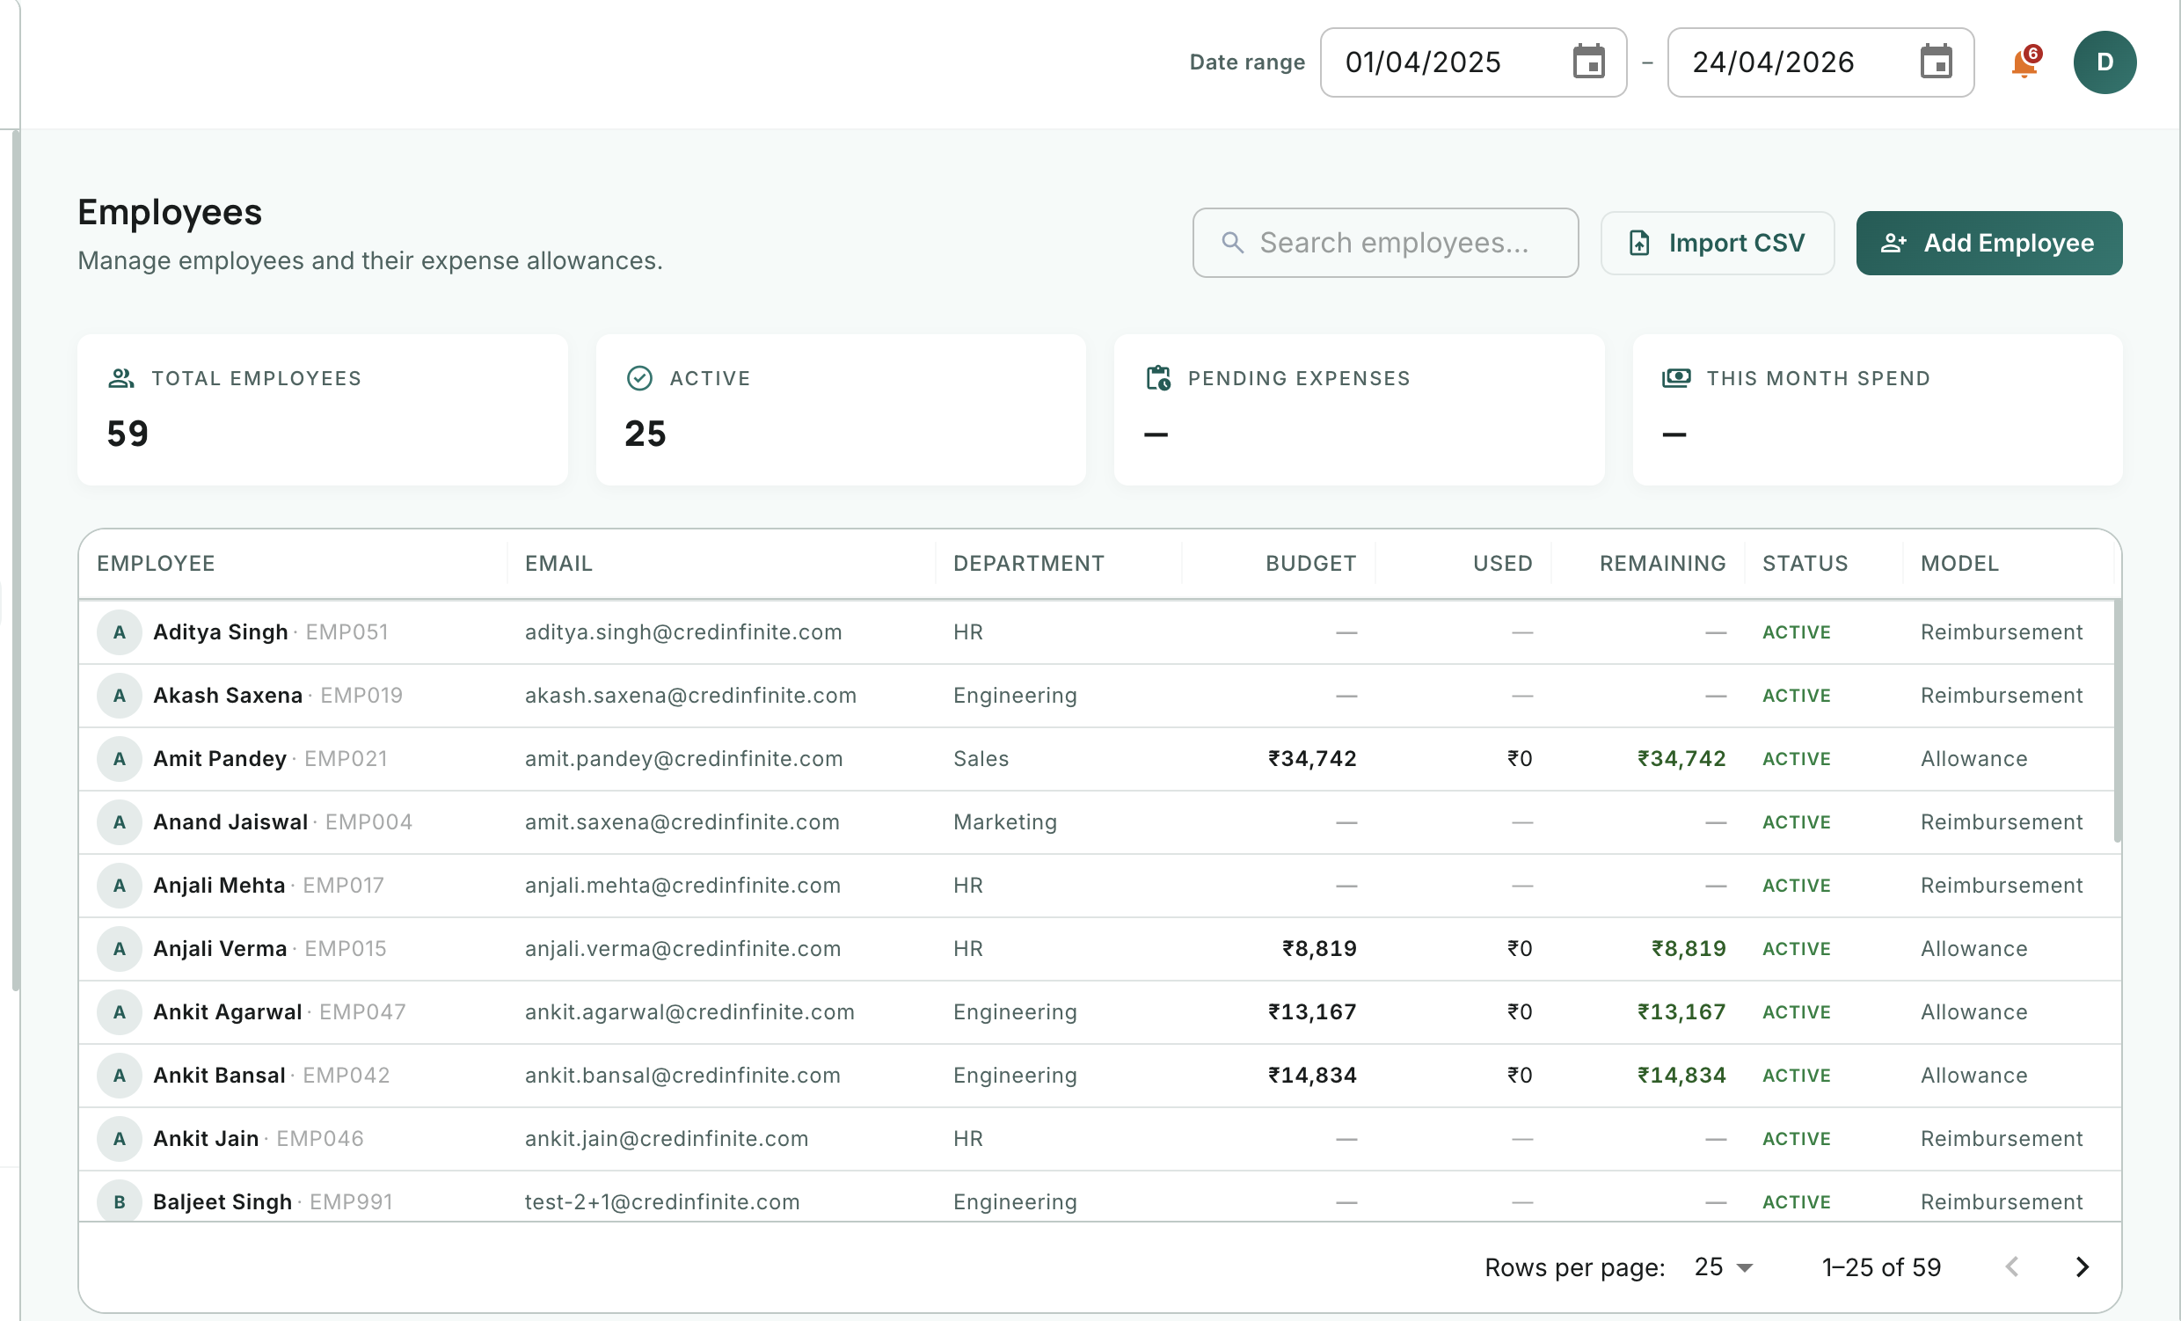This screenshot has width=2181, height=1321.
Task: Go to previous page of employees
Action: click(2011, 1267)
